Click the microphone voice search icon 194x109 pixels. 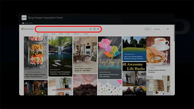91,29
